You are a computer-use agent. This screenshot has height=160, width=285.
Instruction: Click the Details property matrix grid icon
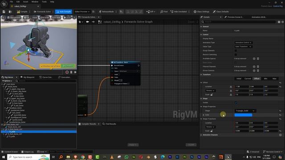click(279, 22)
